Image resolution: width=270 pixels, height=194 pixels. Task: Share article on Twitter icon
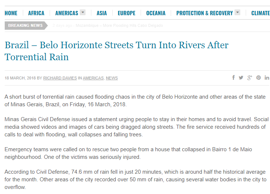click(x=241, y=78)
